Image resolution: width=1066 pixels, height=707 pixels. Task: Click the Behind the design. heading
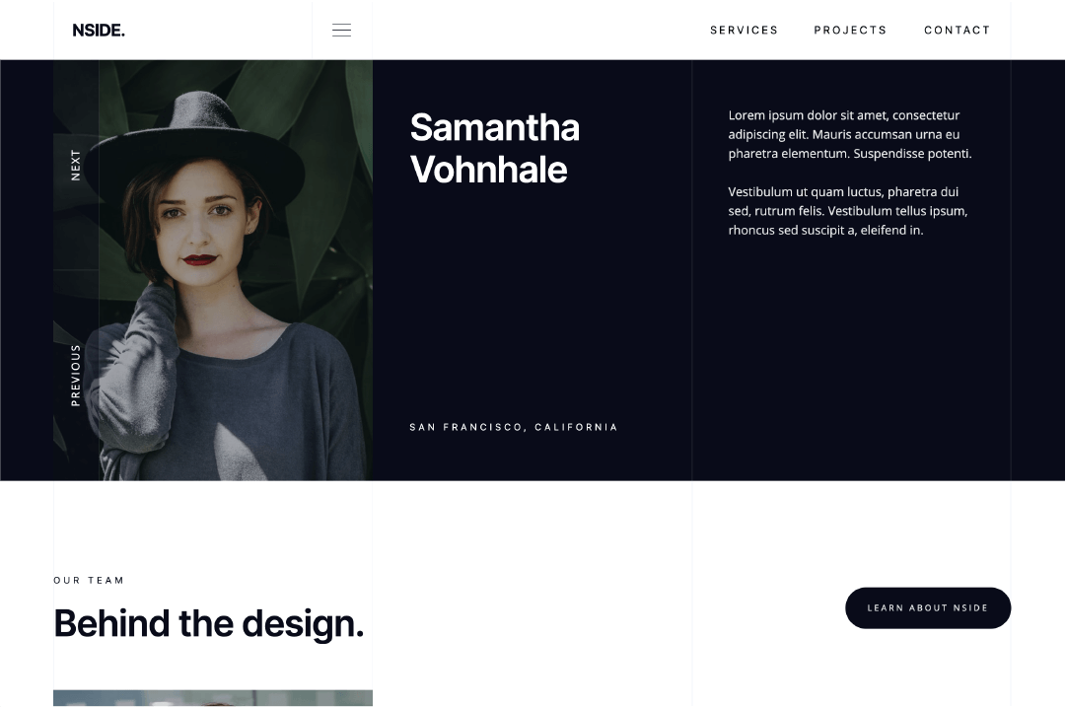pos(209,623)
